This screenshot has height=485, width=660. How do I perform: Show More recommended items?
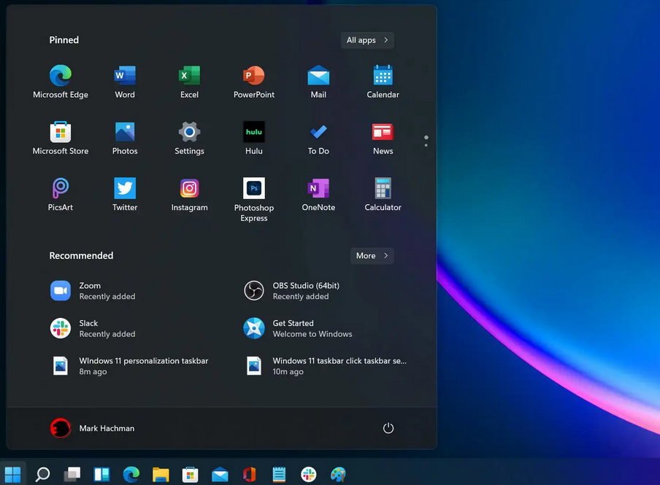372,256
